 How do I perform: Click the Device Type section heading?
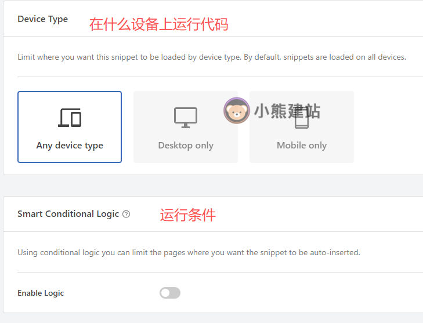tap(42, 19)
